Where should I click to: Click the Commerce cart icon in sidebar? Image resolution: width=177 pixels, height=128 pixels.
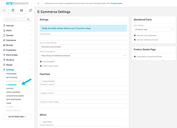4,40
